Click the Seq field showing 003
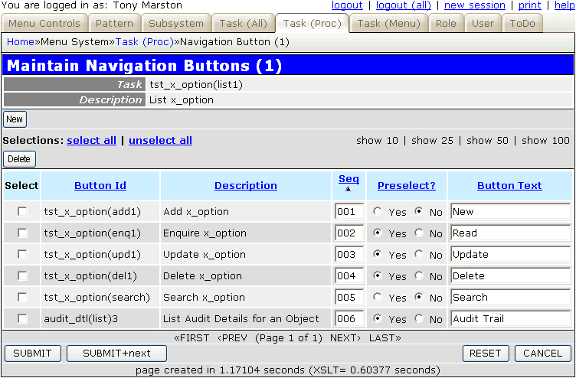This screenshot has width=576, height=378. pos(349,255)
